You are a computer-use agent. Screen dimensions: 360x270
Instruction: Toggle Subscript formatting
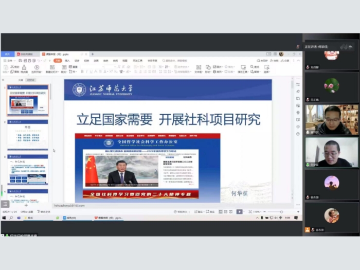tap(116, 71)
